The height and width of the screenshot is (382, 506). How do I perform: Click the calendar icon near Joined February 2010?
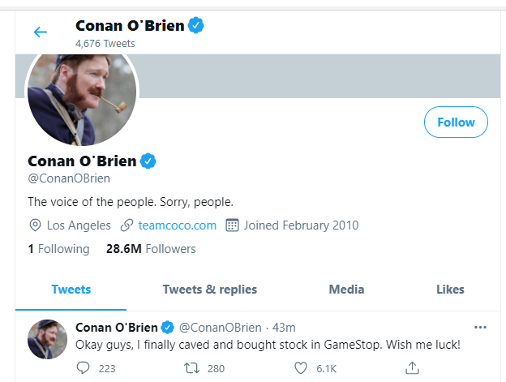tap(232, 225)
